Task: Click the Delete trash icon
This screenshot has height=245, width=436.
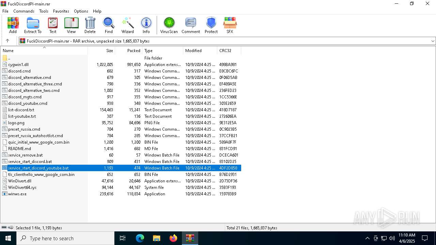Action: click(90, 26)
